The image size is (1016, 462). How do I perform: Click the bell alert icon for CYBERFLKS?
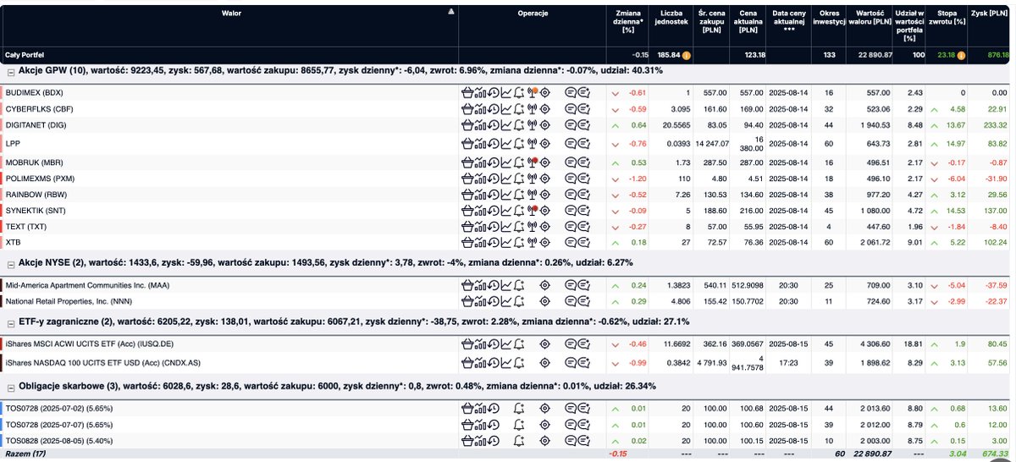click(x=520, y=109)
